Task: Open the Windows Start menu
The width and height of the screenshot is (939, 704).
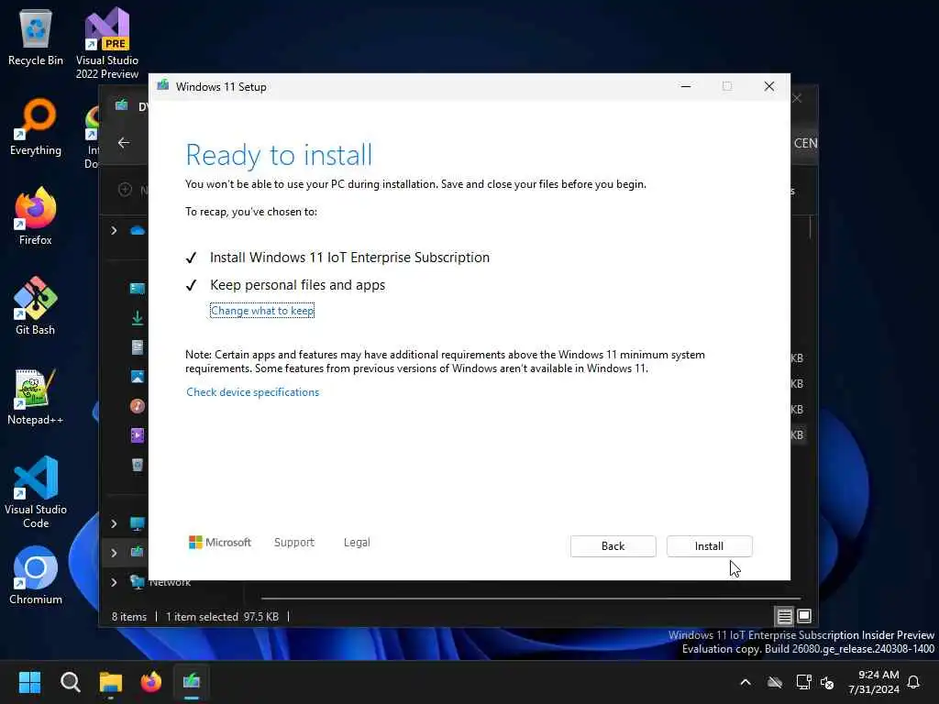Action: (29, 682)
